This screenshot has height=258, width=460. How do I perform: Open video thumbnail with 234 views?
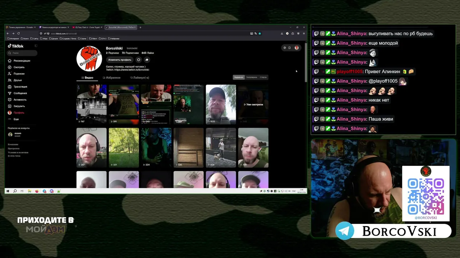(156, 148)
